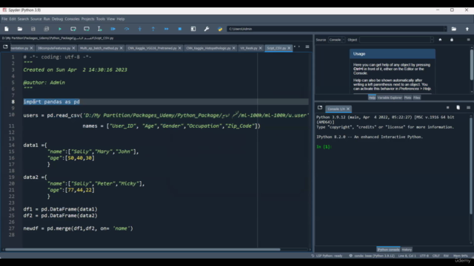Open console tab browser icon
Screen dimensions: 474x266
point(320,108)
